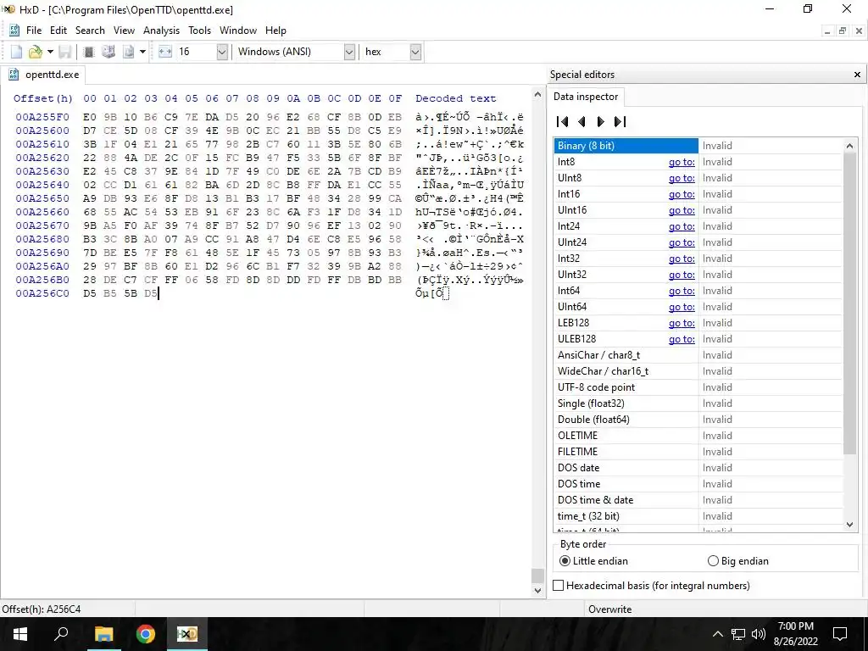Select the Data inspector tab
This screenshot has width=868, height=651.
point(586,97)
